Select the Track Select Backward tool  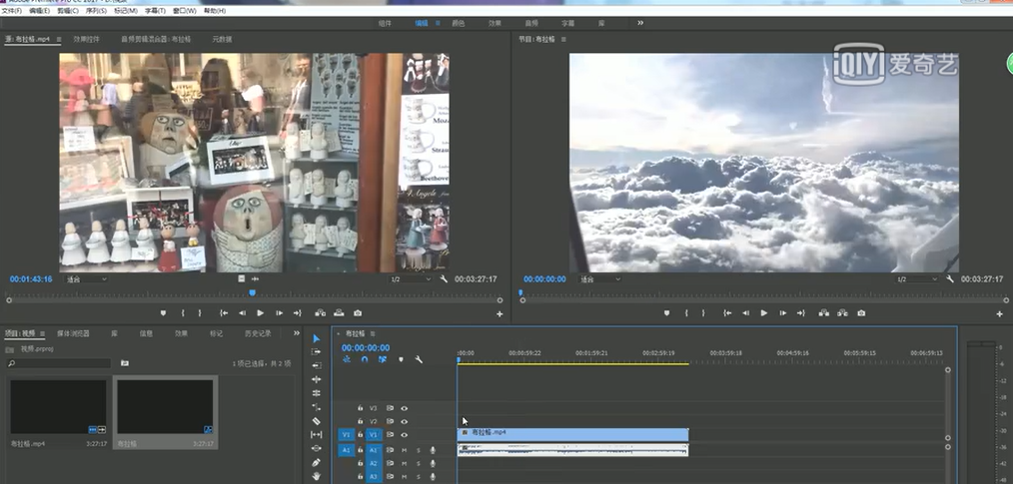click(x=316, y=365)
